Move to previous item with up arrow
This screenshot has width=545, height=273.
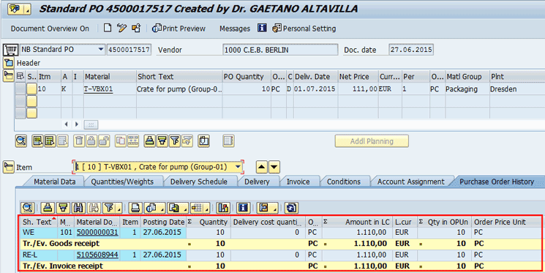pos(261,168)
